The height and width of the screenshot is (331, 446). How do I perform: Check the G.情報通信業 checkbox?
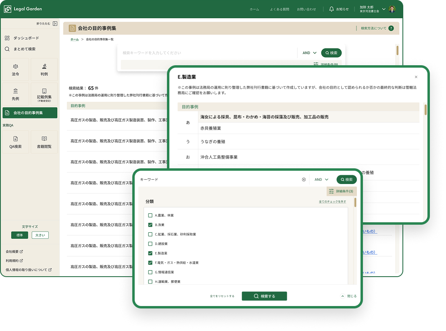pyautogui.click(x=150, y=272)
